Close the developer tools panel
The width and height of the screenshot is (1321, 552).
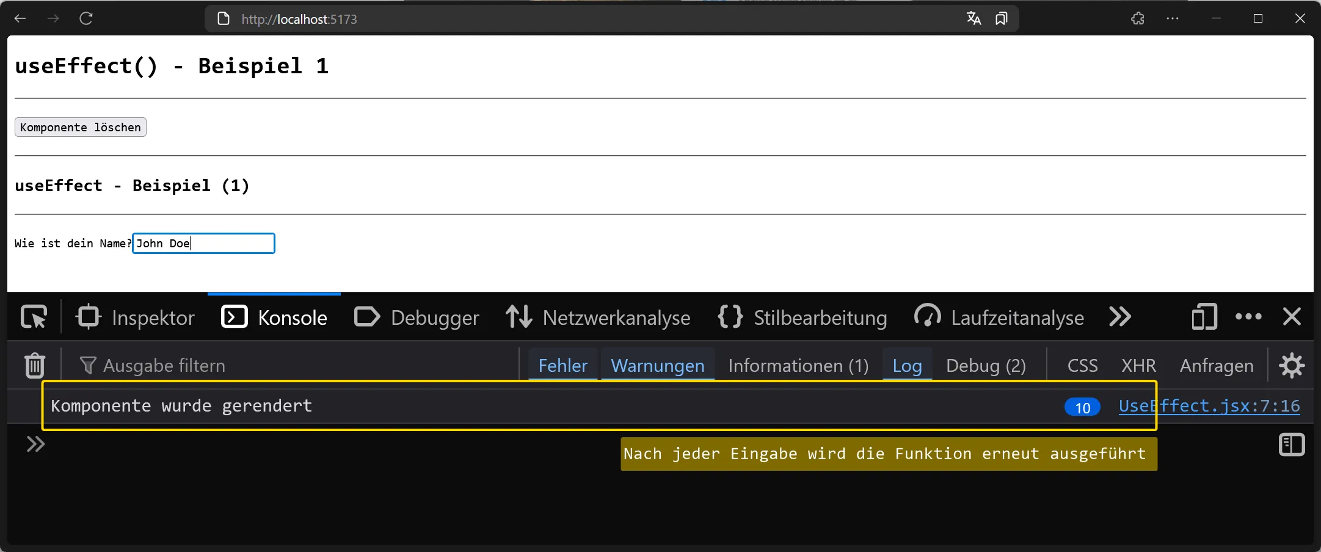click(1292, 316)
